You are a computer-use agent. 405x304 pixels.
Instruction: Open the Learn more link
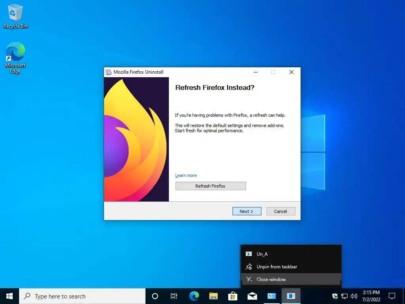pos(186,175)
